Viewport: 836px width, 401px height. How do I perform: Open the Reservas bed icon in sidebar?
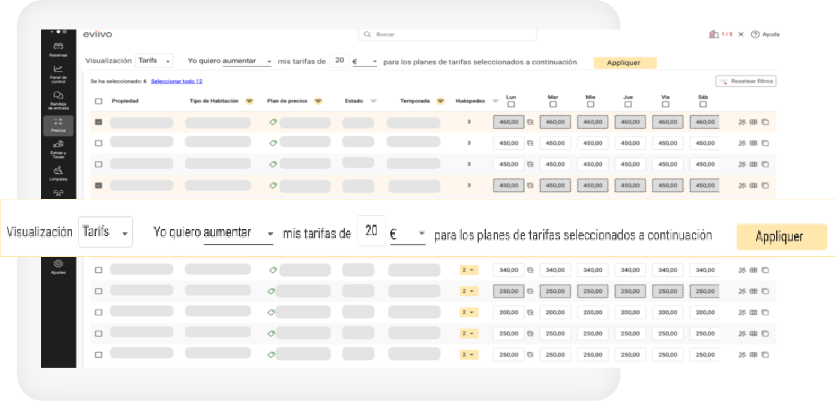pos(58,46)
